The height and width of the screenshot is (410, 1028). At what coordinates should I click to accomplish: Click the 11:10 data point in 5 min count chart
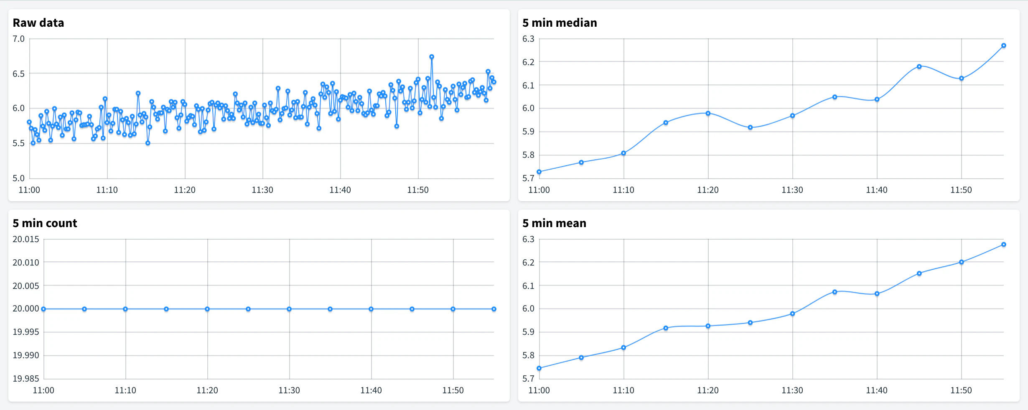125,309
